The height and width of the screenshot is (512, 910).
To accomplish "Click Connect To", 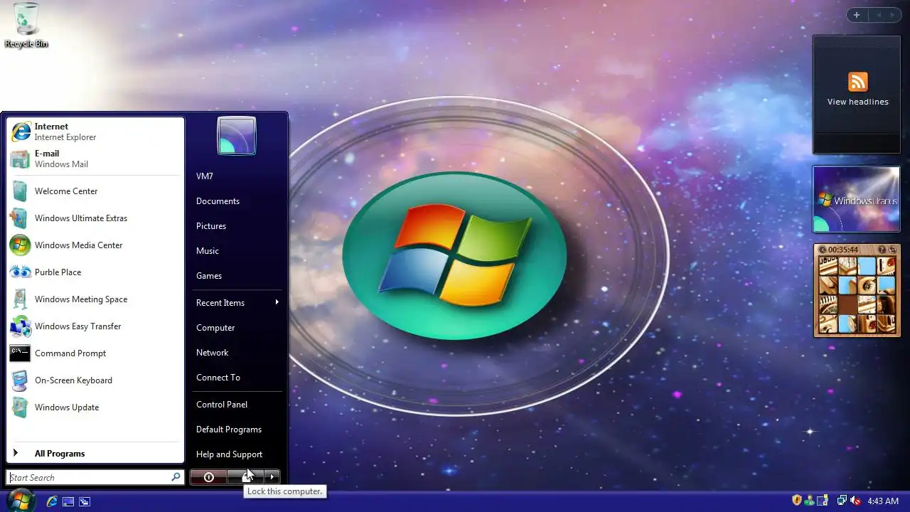I will coord(237,378).
